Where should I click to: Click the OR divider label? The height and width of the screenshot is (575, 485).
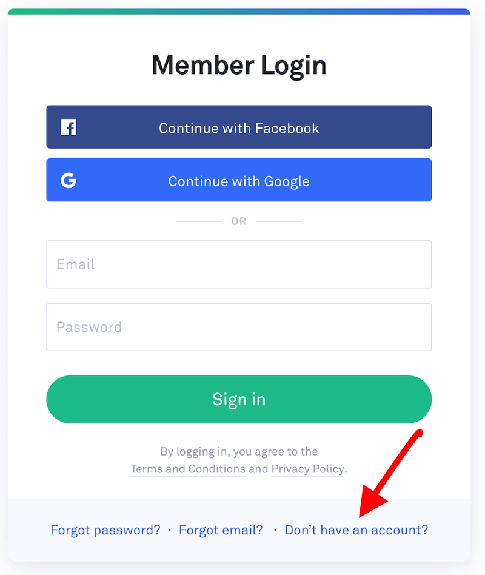(239, 221)
